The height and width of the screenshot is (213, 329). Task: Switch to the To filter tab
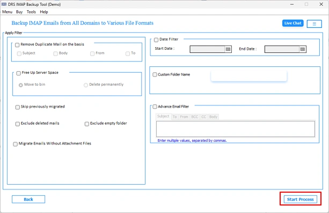point(174,117)
